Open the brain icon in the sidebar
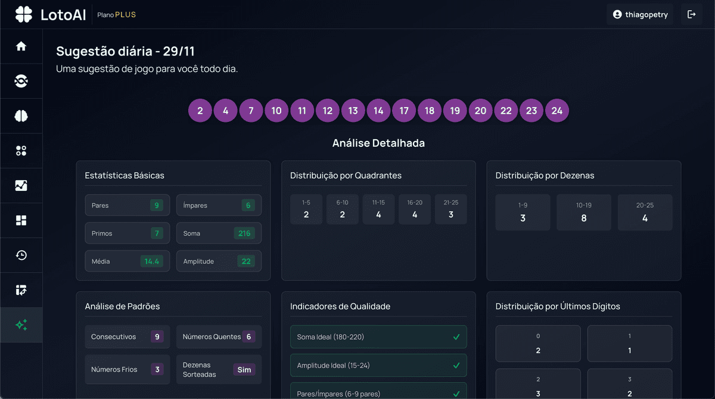Viewport: 715px width, 399px height. click(21, 116)
